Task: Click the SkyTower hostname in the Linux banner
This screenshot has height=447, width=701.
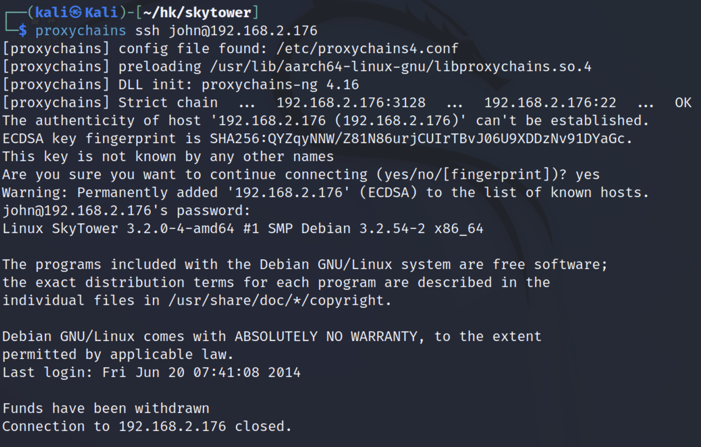Action: point(85,229)
